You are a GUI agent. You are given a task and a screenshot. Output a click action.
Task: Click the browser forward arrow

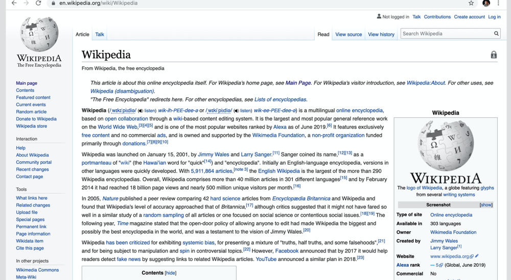point(26,3)
